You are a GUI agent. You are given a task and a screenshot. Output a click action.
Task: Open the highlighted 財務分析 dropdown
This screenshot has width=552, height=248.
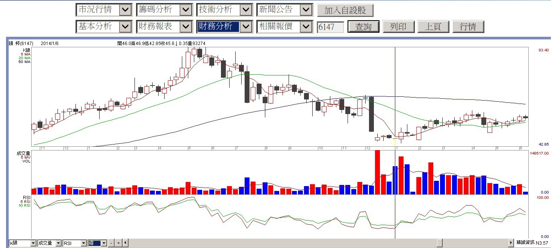point(246,27)
